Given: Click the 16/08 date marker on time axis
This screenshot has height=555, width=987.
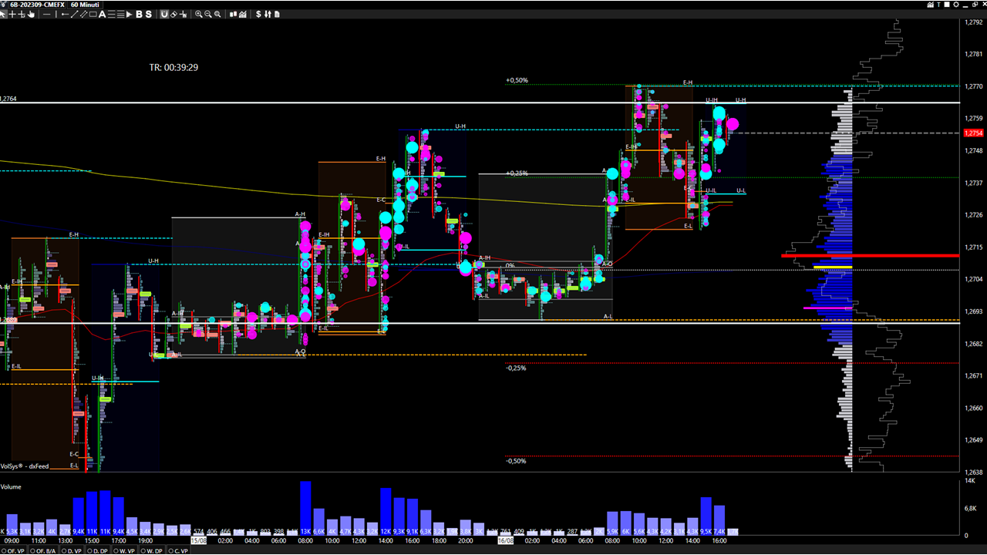Looking at the screenshot, I should (507, 541).
